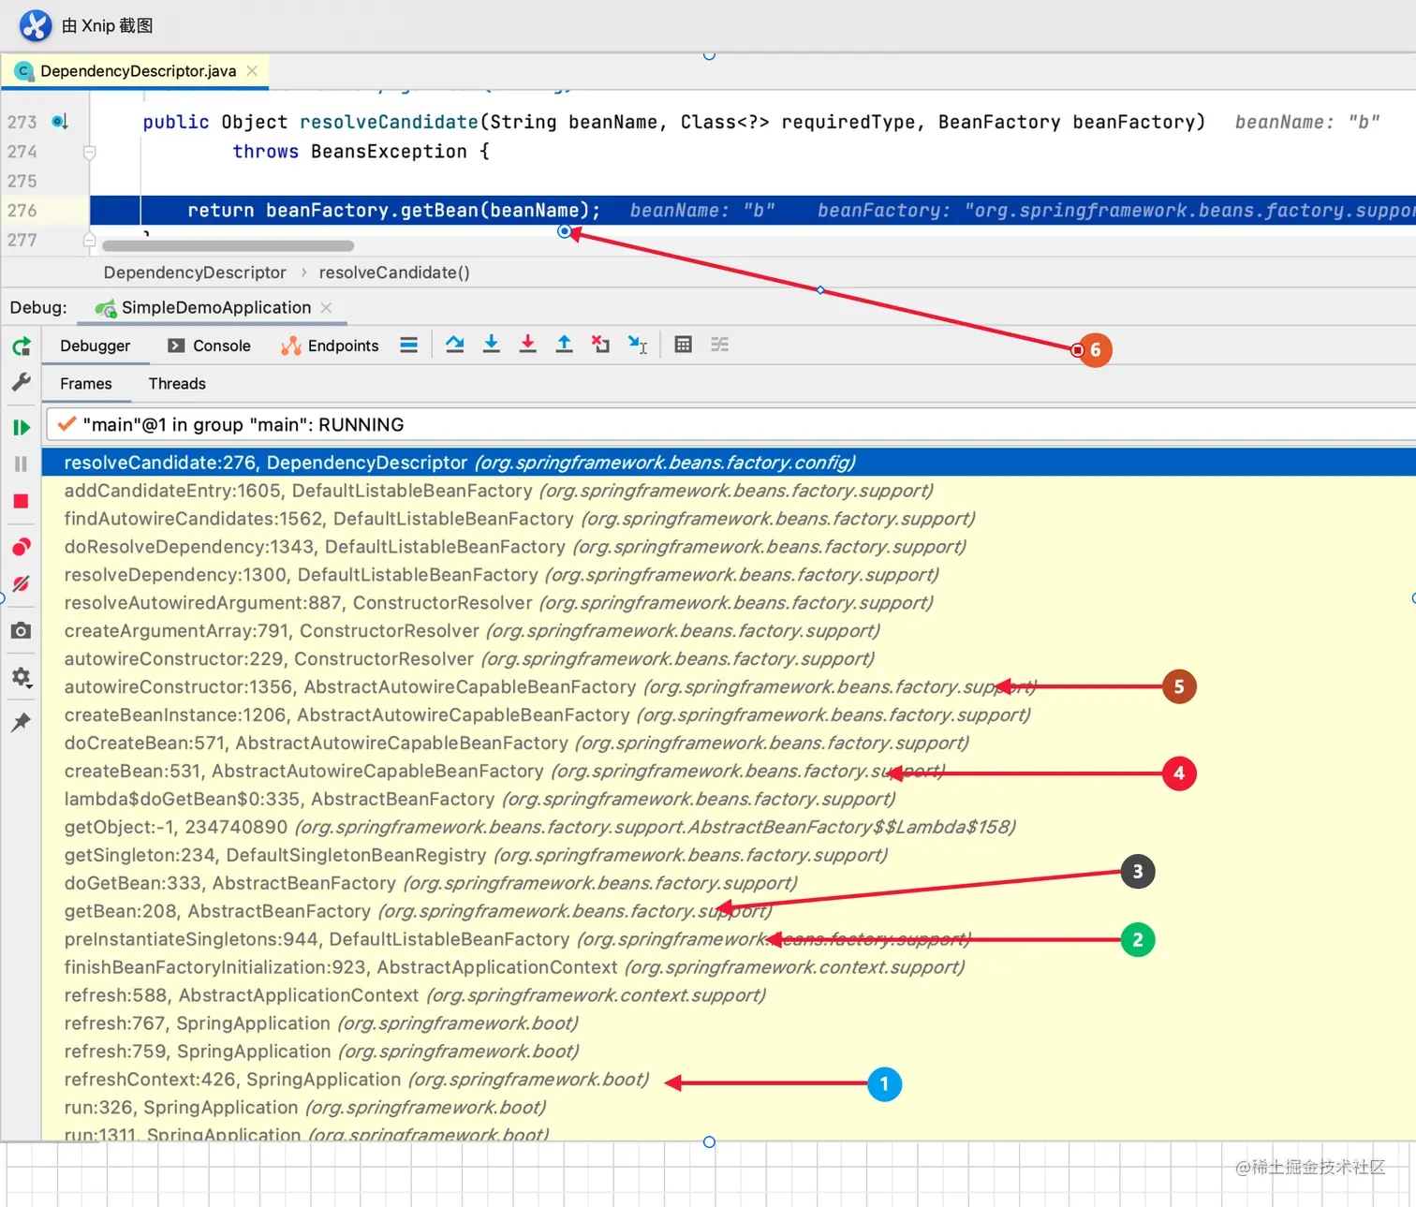Trace current stream chain icon
This screenshot has height=1207, width=1416.
[720, 345]
